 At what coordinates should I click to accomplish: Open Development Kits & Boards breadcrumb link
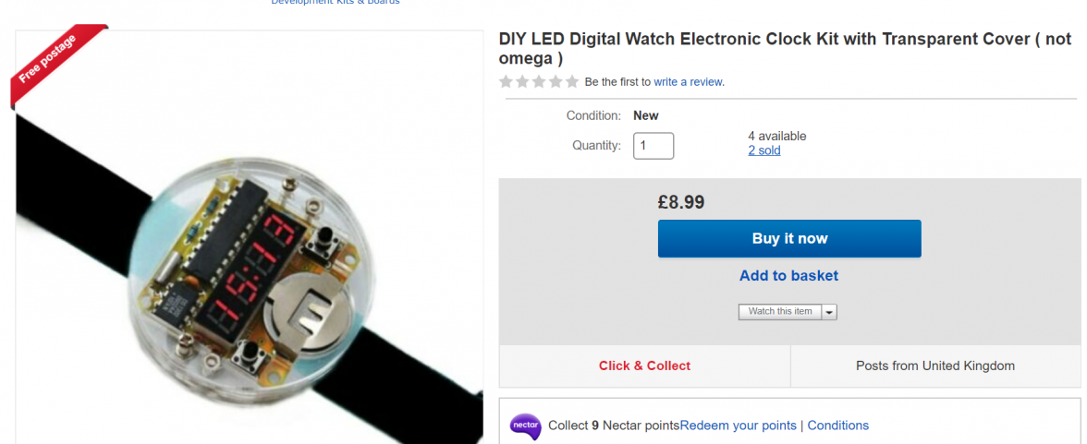point(335,3)
